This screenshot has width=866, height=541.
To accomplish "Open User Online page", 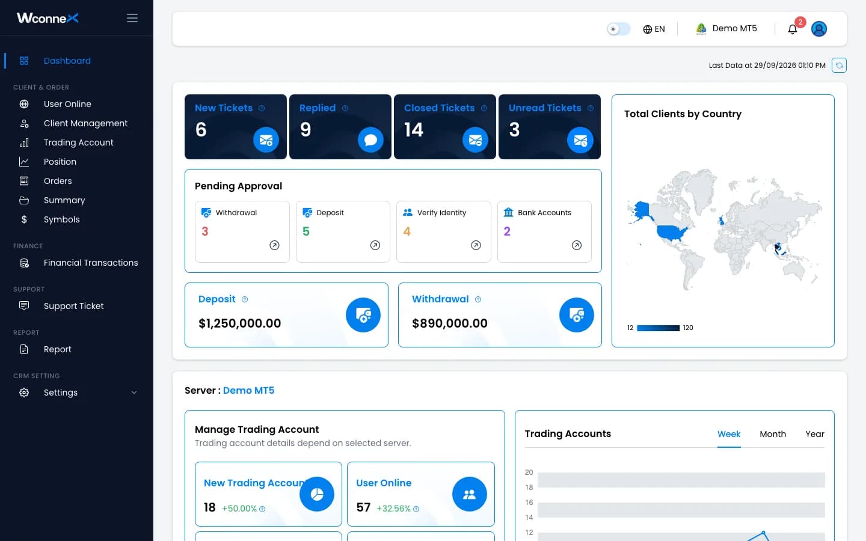I will [67, 104].
